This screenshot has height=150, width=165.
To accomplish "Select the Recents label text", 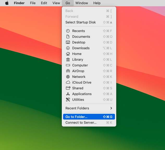I will click(x=78, y=31).
